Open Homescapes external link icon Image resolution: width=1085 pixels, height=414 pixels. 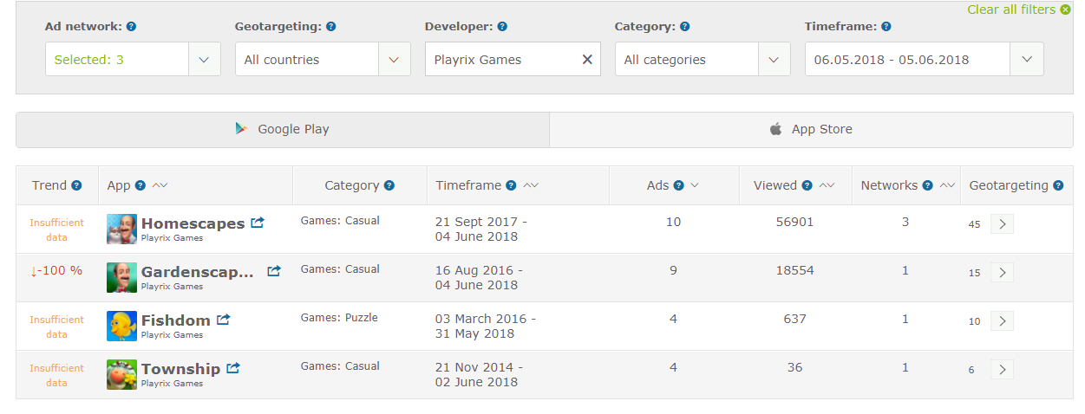coord(258,223)
